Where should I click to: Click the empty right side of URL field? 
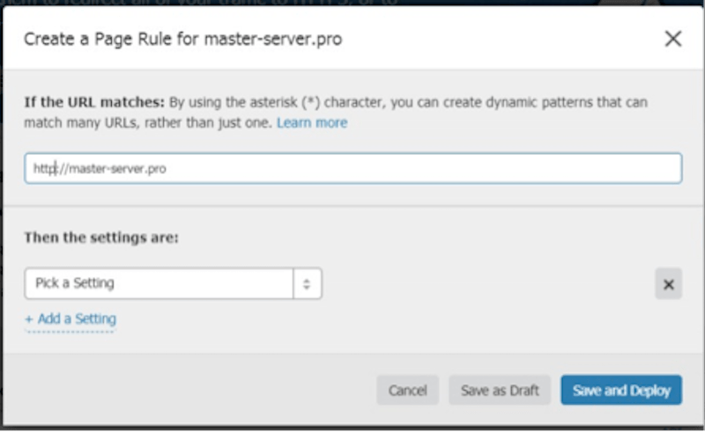529,169
